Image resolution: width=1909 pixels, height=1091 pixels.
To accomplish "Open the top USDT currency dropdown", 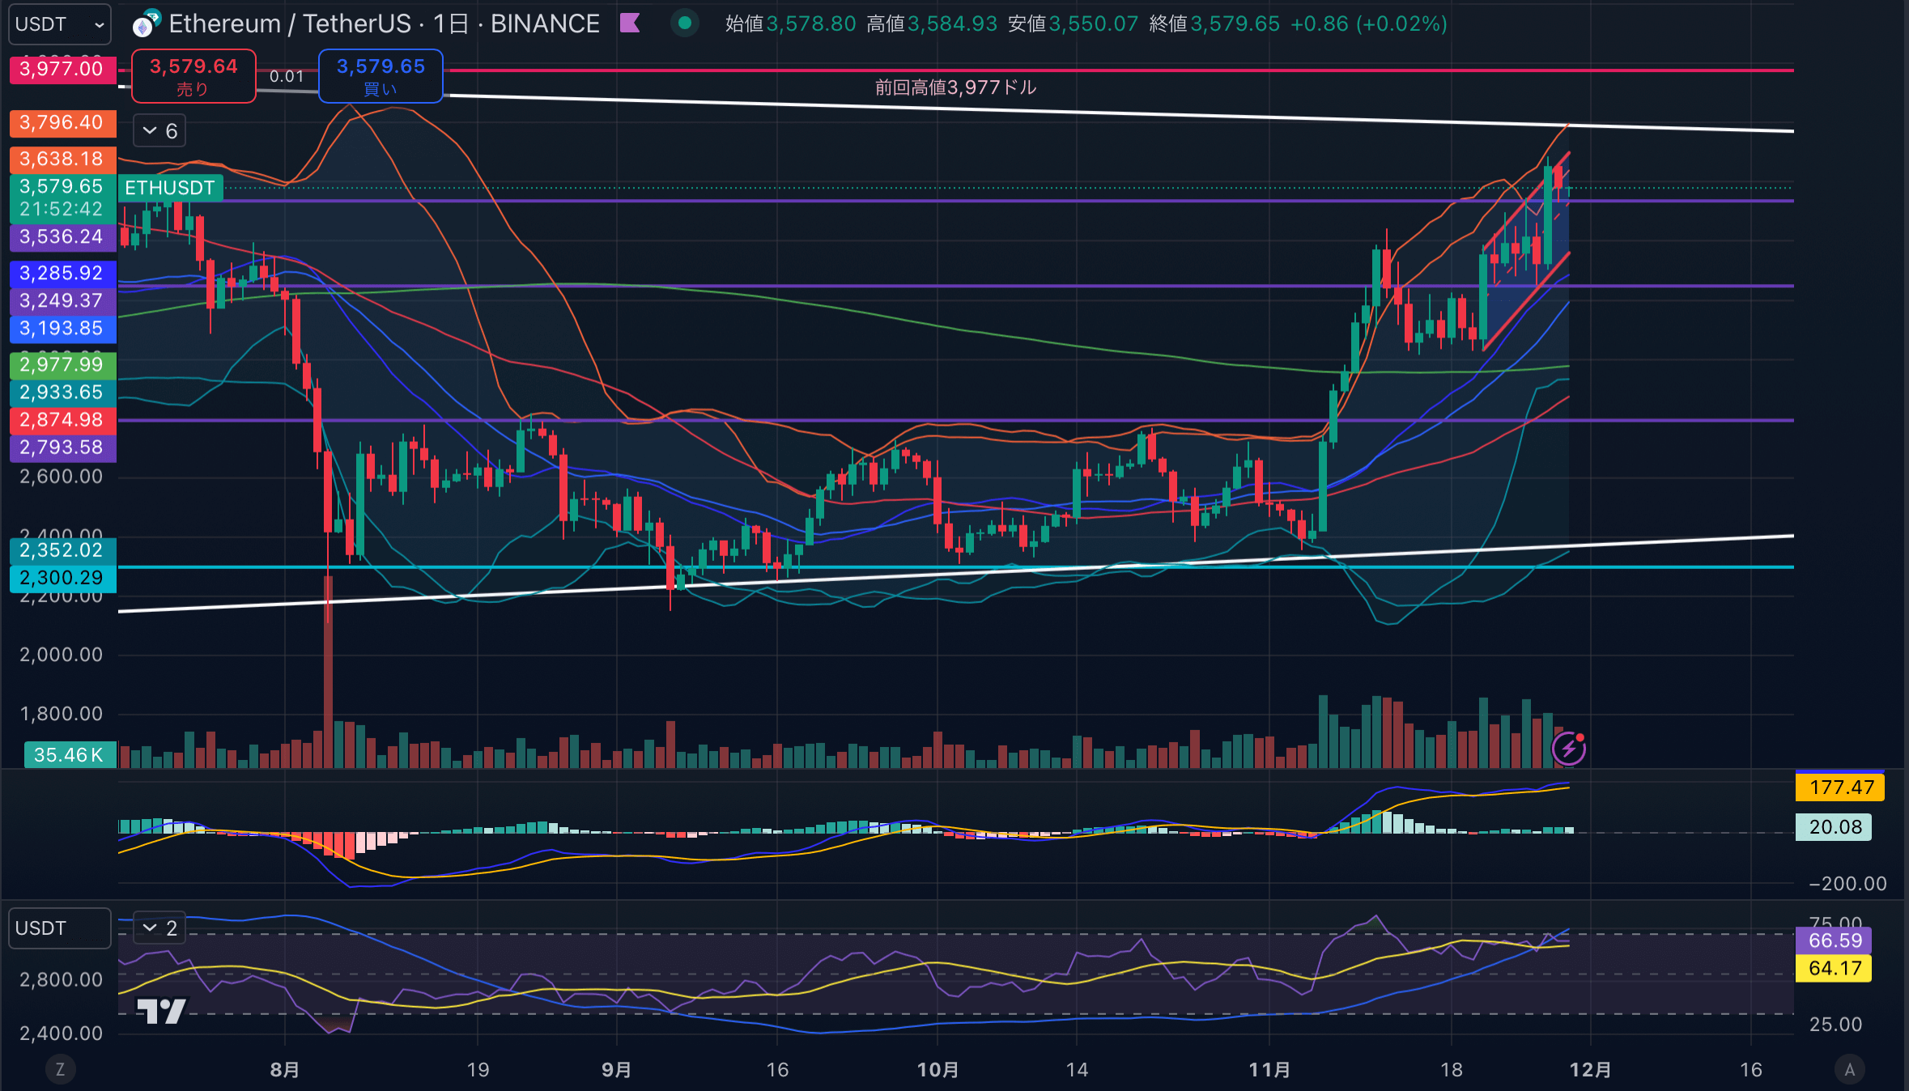I will 60,24.
